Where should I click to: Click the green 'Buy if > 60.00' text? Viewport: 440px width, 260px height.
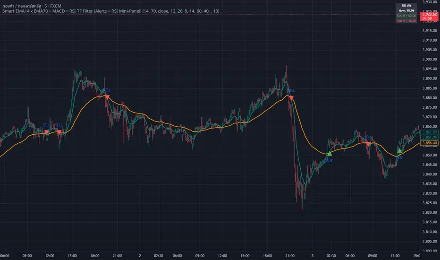tap(406, 16)
